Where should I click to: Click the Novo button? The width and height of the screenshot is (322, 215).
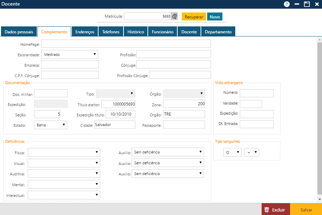pos(214,16)
